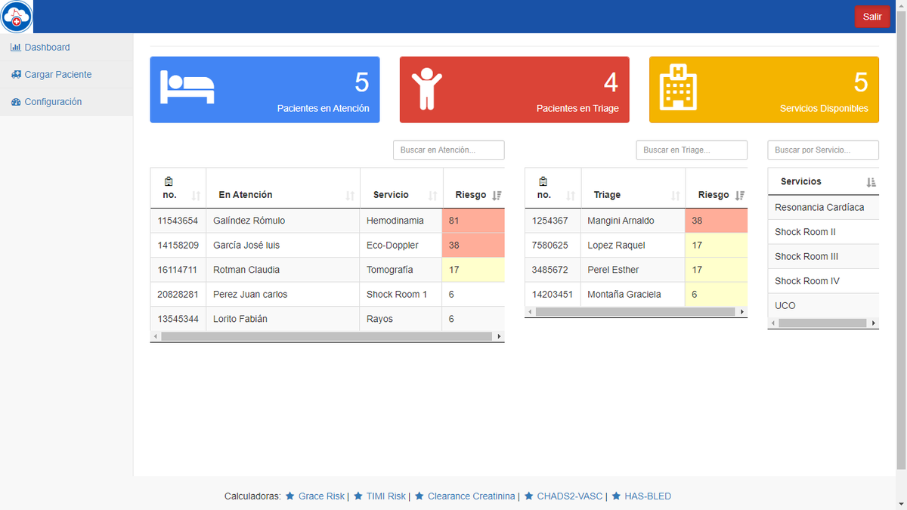
Task: Click Shock Room IV service row
Action: pos(823,280)
